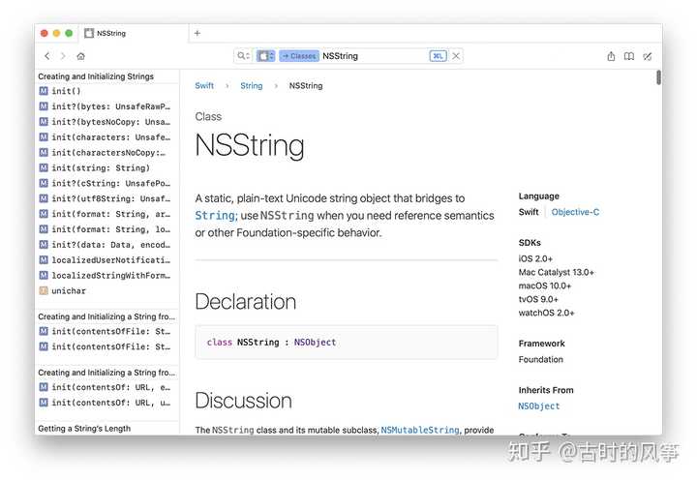Click the Discussion heading
Viewport: 697px width, 481px height.
(243, 401)
